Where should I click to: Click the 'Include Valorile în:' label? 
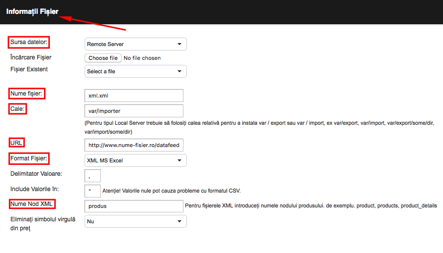pos(35,189)
